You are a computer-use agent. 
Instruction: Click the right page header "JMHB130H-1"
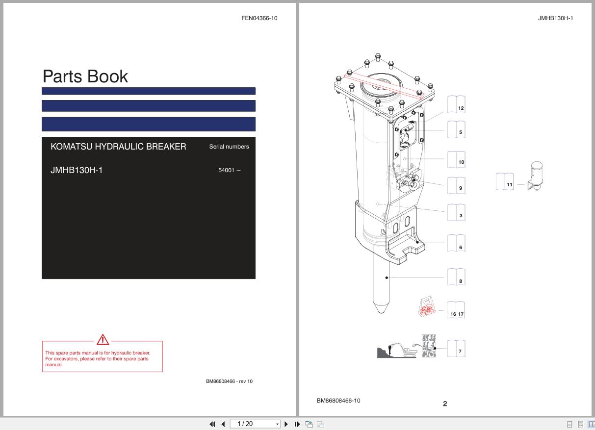[556, 18]
